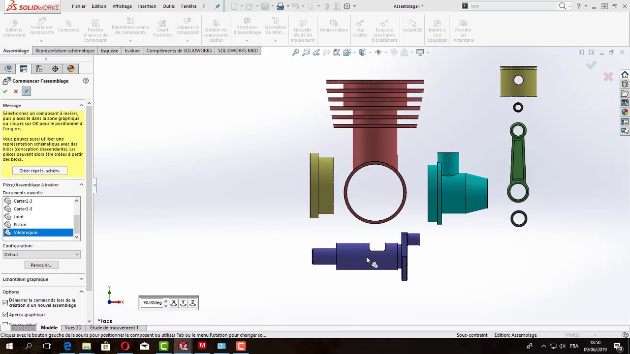Expand the Echantillon graphique section

pyautogui.click(x=81, y=279)
